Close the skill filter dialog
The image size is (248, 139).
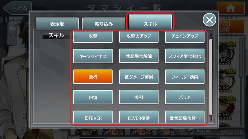point(210,20)
